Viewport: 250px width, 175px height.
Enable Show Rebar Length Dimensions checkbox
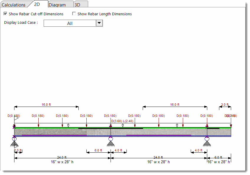click(x=74, y=14)
